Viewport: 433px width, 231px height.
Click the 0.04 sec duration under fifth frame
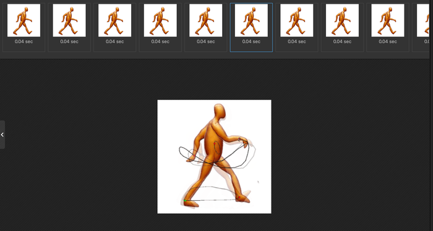coord(206,41)
